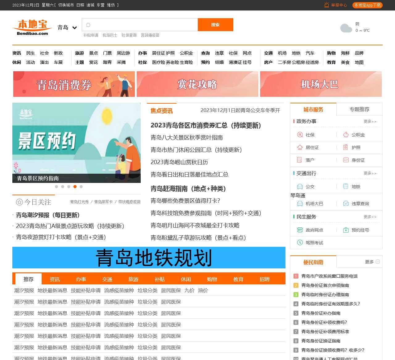Select the fifth carousel dot

coord(81,187)
